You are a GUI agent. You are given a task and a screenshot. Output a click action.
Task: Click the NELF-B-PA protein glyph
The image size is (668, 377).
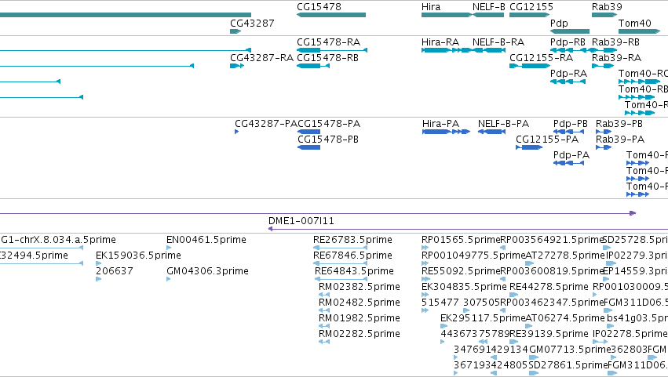point(491,132)
